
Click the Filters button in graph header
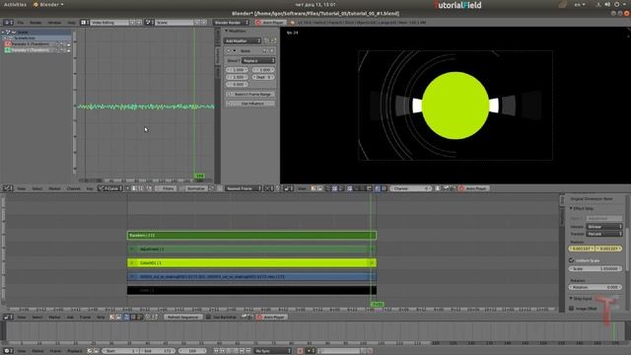pos(166,188)
